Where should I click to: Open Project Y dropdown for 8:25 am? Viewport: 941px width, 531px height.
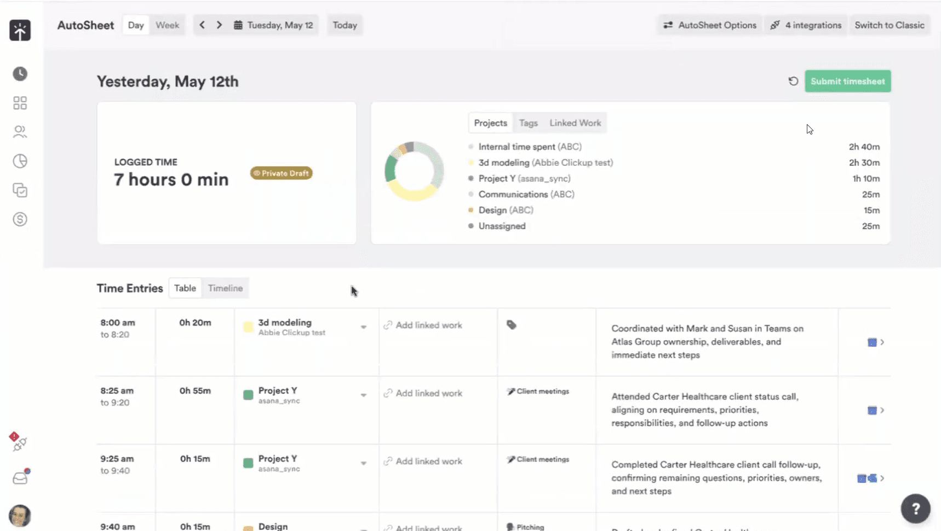click(x=363, y=395)
